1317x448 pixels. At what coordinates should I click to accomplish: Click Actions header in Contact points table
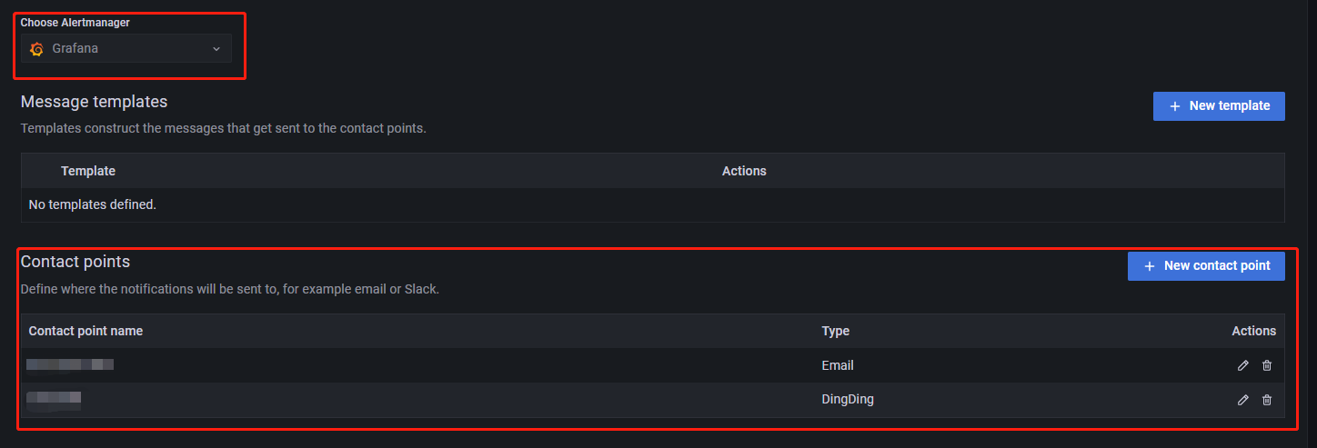point(1253,331)
